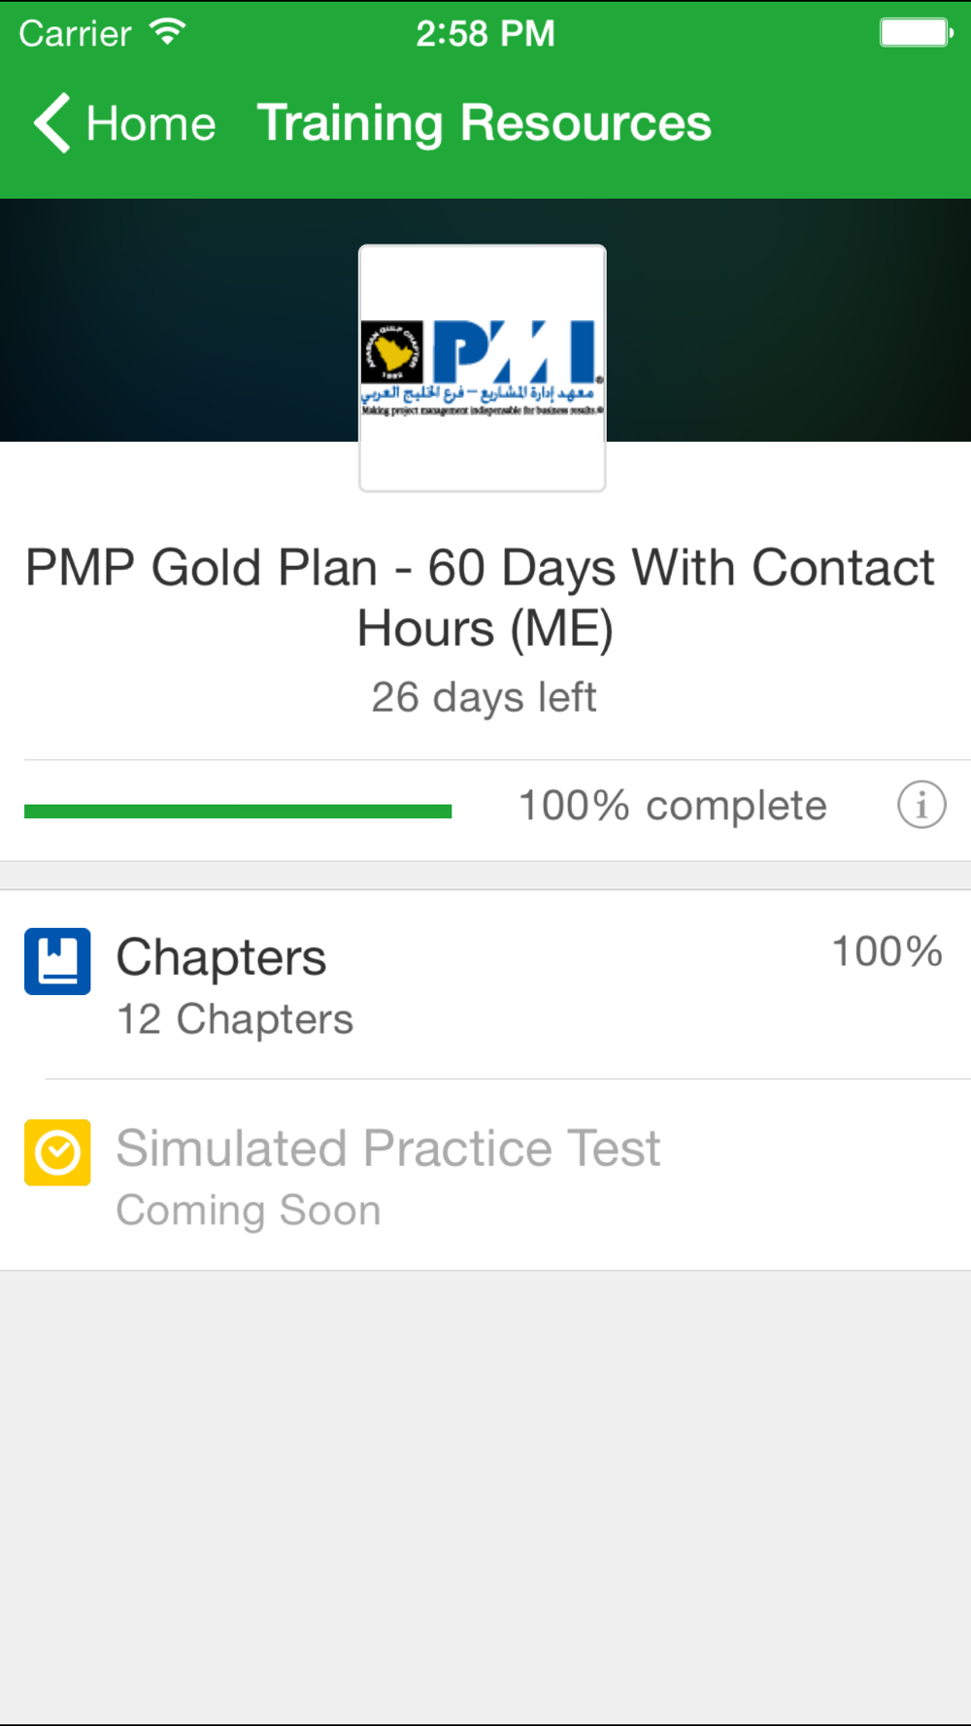The image size is (971, 1726).
Task: Tap the 100% complete text
Action: pyautogui.click(x=673, y=806)
